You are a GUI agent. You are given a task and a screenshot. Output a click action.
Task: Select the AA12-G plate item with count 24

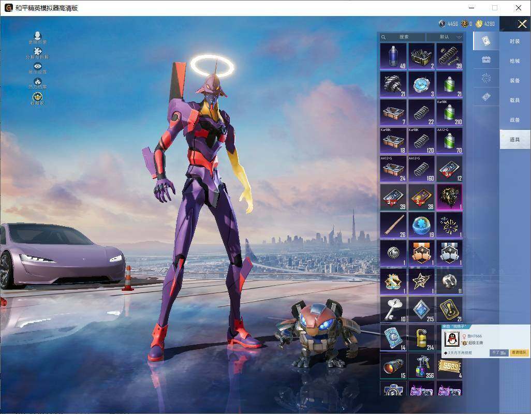tap(393, 169)
